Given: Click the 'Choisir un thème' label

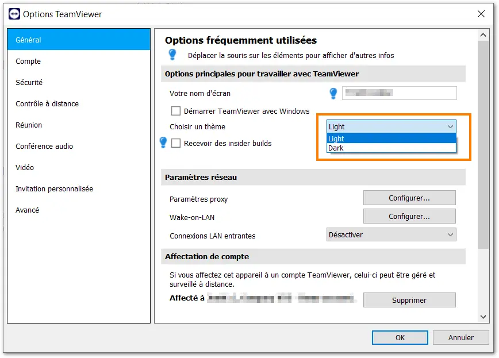Looking at the screenshot, I should click(x=197, y=126).
